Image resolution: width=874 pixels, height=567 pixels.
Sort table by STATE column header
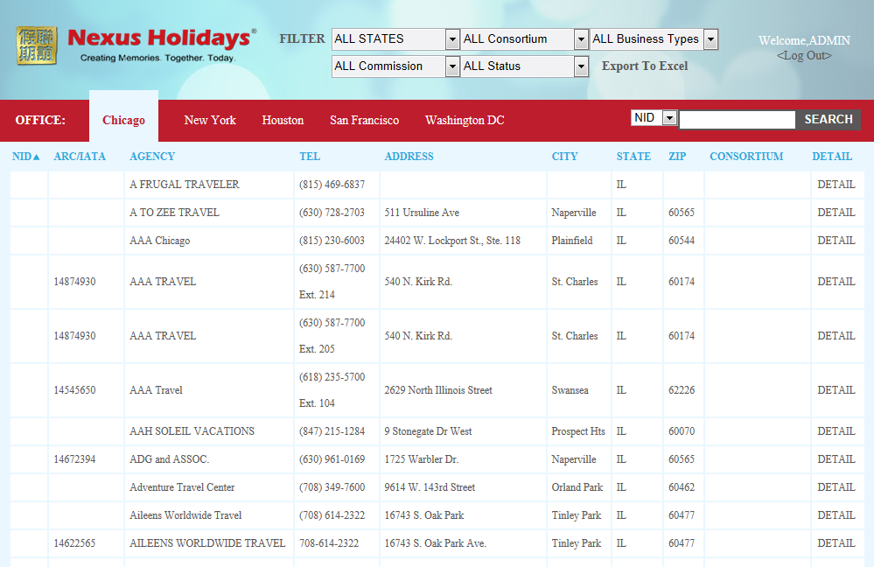pos(633,156)
